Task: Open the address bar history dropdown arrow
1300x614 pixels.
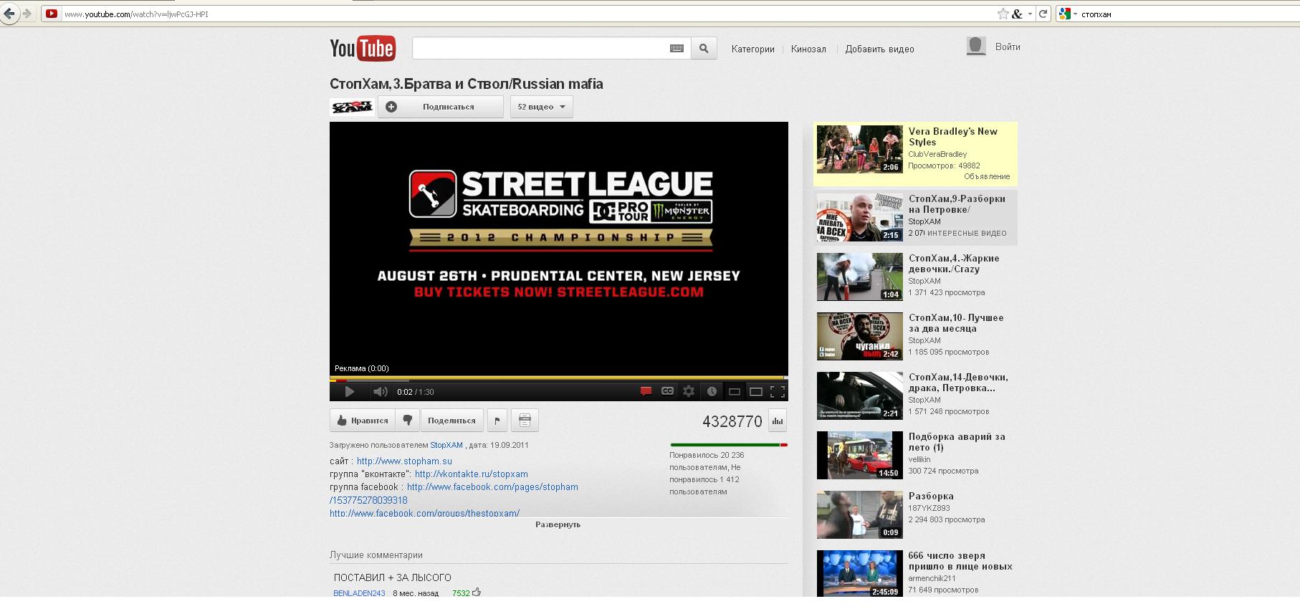Action: [1030, 14]
